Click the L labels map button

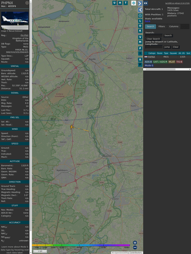point(140,21)
